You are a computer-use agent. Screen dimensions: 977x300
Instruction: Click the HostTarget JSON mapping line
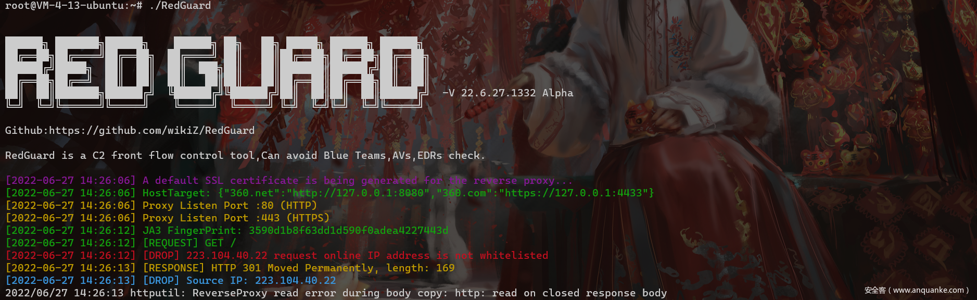pyautogui.click(x=329, y=193)
